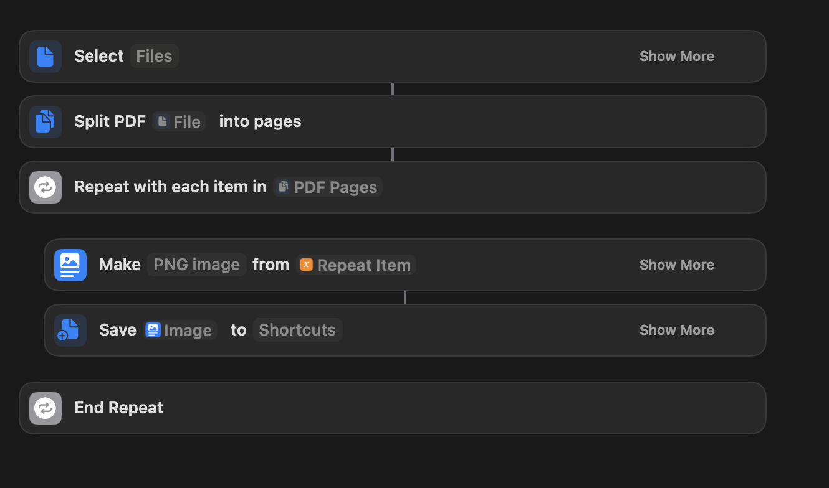
Task: Select the File variable in Split PDF
Action: 179,121
